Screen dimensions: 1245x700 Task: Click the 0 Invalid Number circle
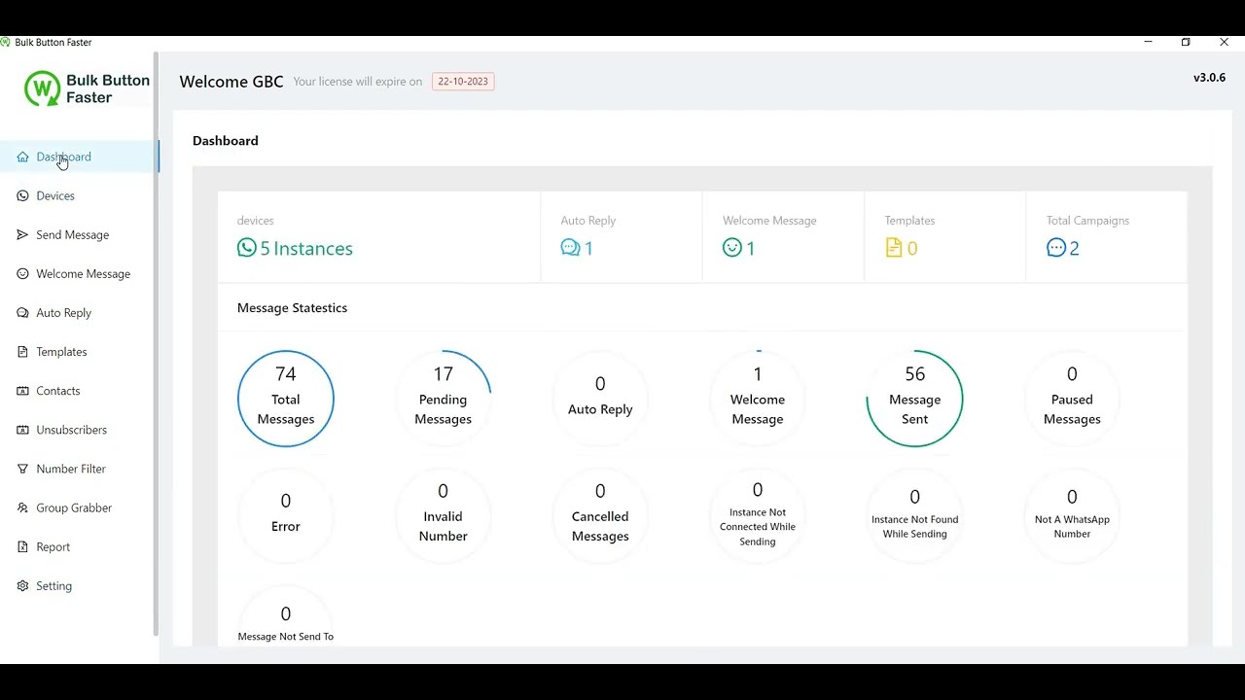443,514
